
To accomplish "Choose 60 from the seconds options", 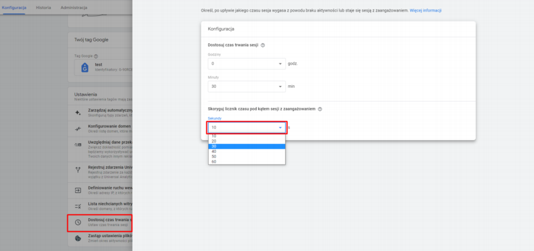I will [x=246, y=161].
